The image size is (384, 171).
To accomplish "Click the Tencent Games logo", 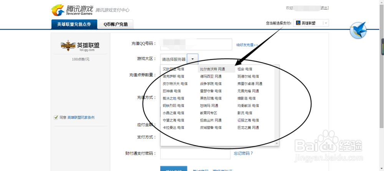I will [72, 10].
